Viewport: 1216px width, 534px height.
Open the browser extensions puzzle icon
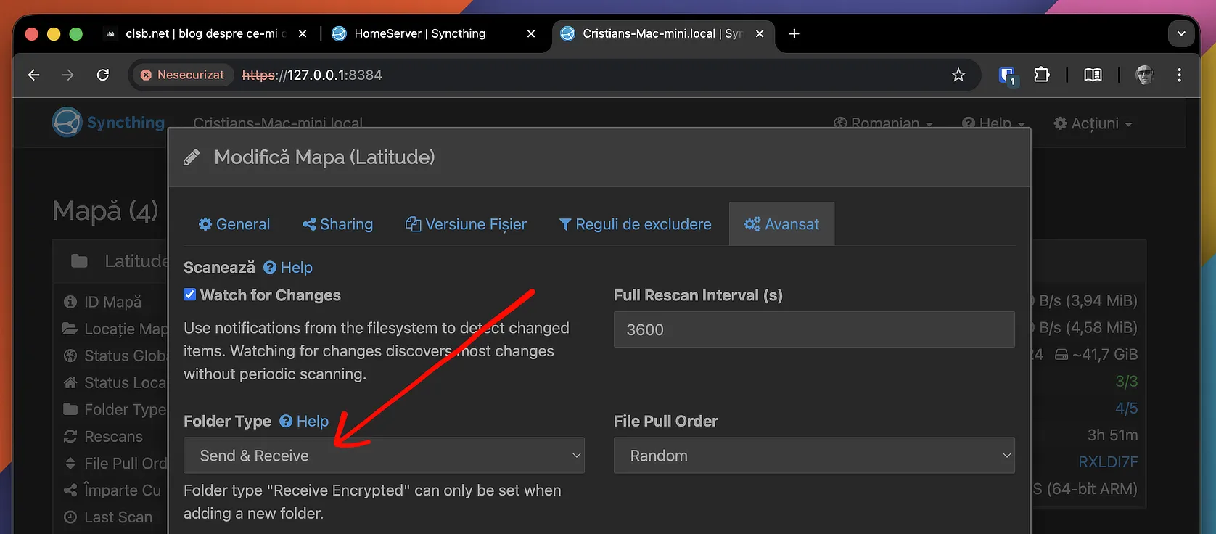[1042, 75]
